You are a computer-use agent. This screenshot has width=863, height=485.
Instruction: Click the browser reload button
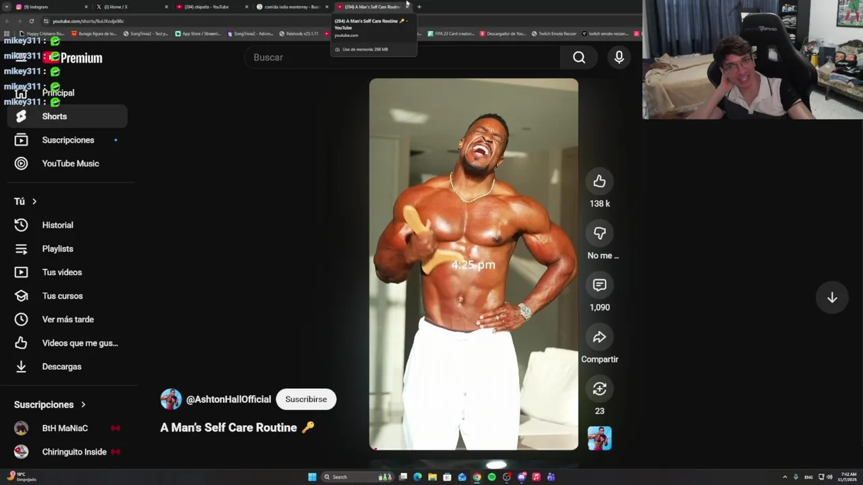click(x=31, y=21)
